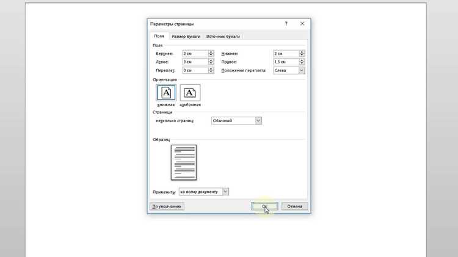
Task: Select the Поля tab
Action: click(159, 36)
